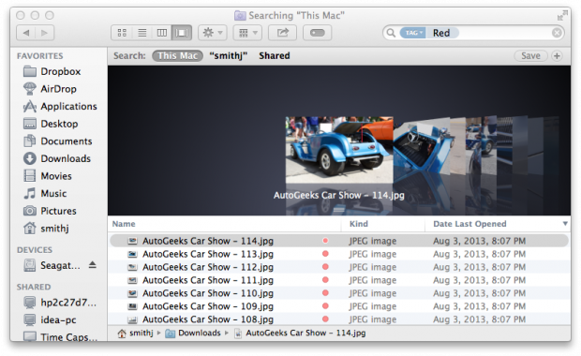Open Dropbox in the sidebar
This screenshot has width=581, height=356.
point(52,71)
